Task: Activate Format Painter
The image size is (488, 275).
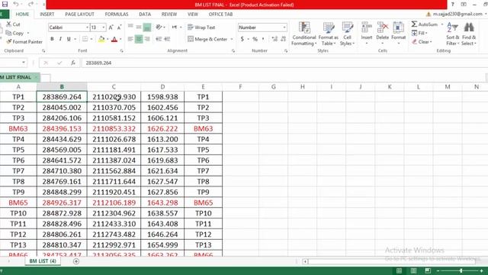Action: click(24, 42)
